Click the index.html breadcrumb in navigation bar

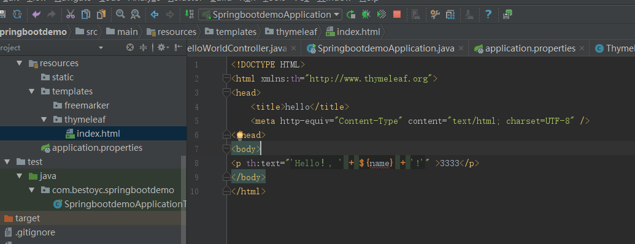tap(353, 32)
